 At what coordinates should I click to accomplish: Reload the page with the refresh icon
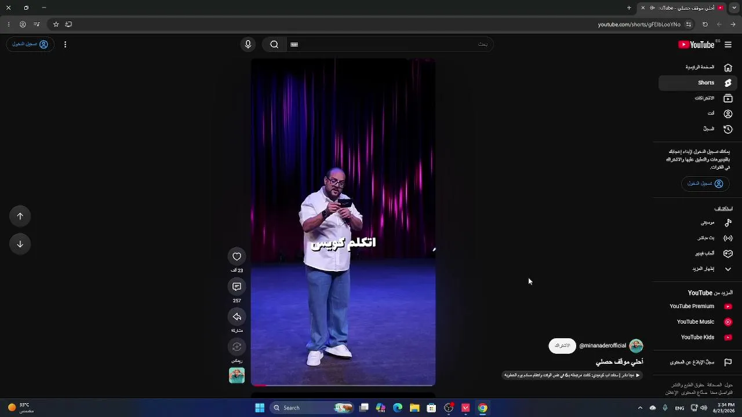[705, 24]
